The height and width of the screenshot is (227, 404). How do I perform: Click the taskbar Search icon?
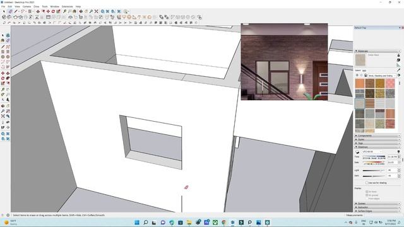click(146, 223)
